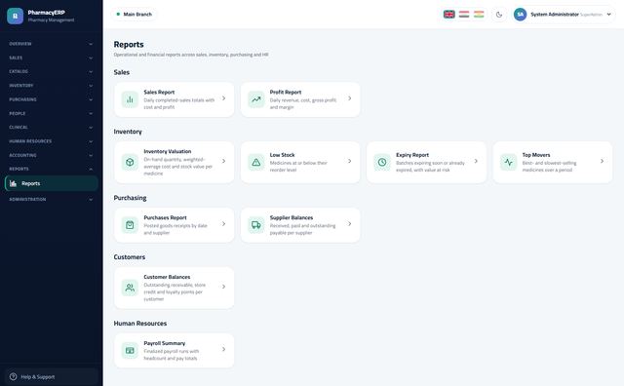
Task: Click the PharmacyERP brand name
Action: 46,13
